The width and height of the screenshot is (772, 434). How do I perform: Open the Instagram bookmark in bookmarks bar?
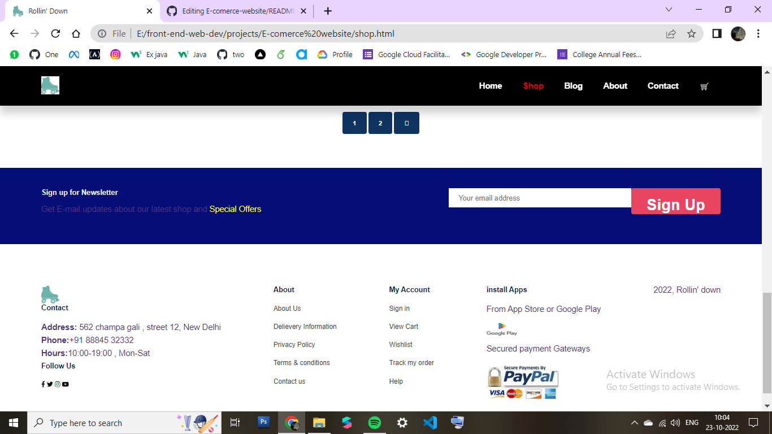pyautogui.click(x=115, y=55)
